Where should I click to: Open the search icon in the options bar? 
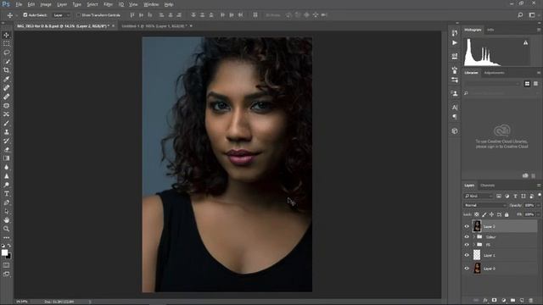click(520, 15)
